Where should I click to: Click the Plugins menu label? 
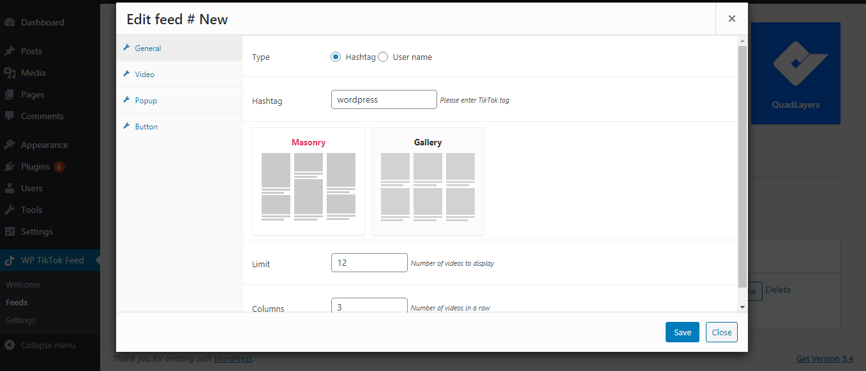click(x=35, y=166)
